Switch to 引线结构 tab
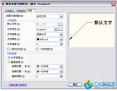The width and height of the screenshot is (117, 91). [x=21, y=11]
